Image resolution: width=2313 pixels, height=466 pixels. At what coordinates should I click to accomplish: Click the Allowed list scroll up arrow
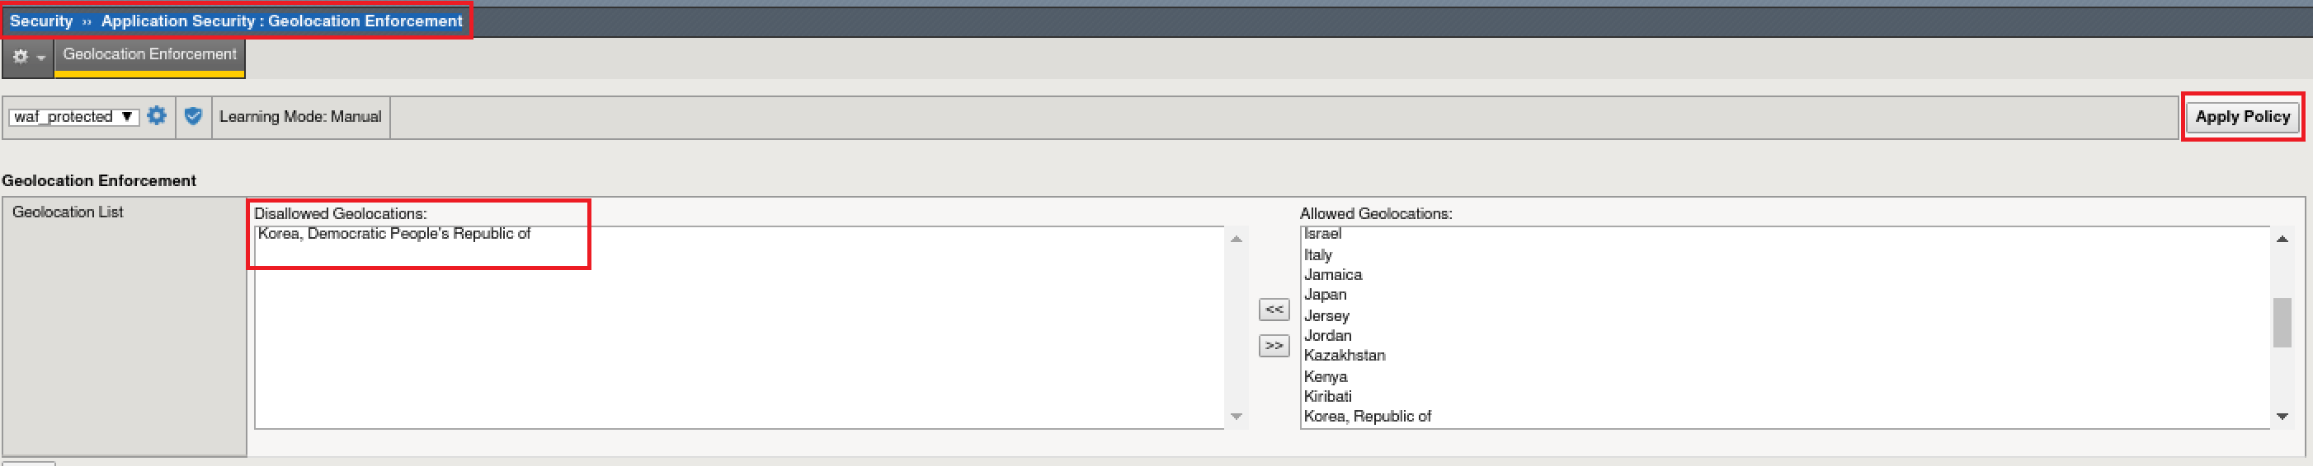click(x=2282, y=239)
